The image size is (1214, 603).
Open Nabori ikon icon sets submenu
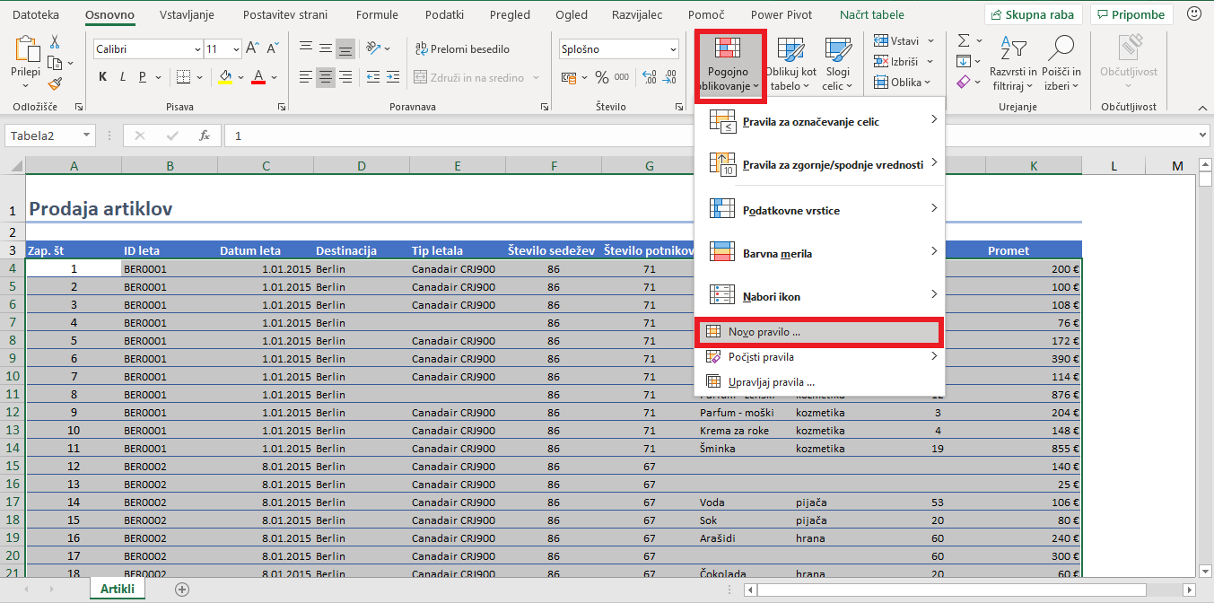[x=821, y=296]
